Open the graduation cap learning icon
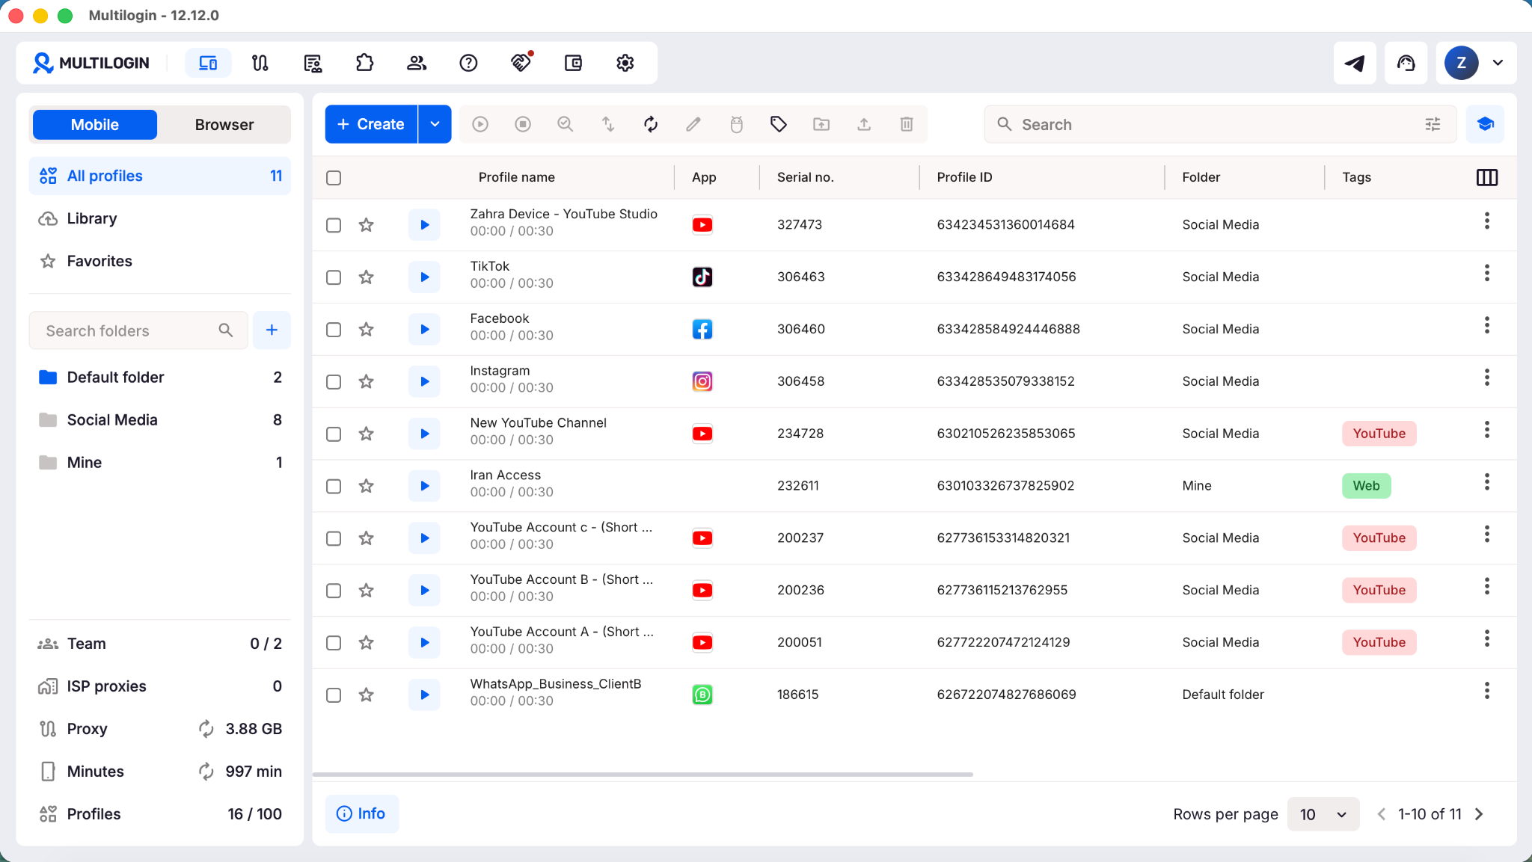1532x862 pixels. 1486,124
